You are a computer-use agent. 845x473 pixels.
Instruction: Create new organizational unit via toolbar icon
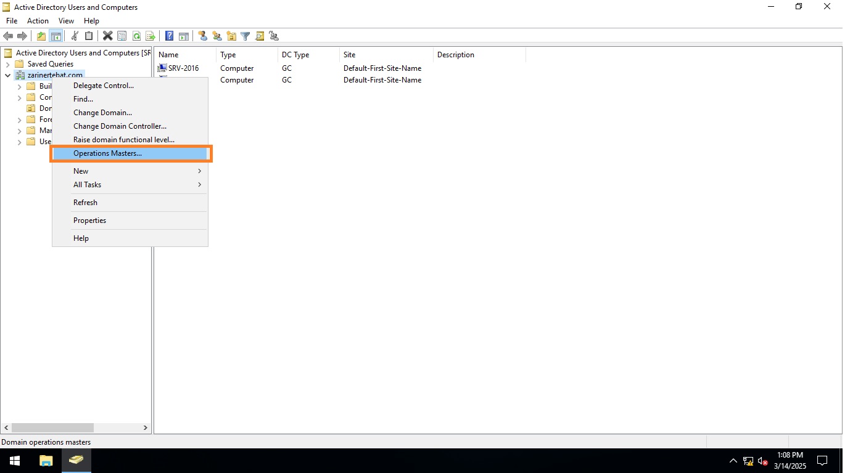click(x=231, y=36)
